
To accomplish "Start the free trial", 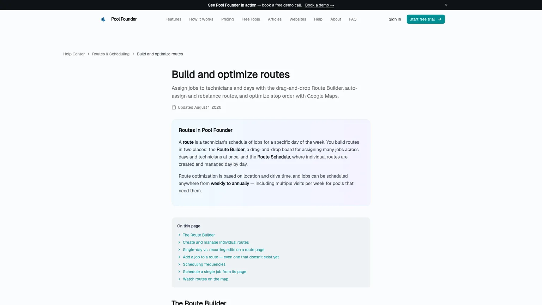I will [x=426, y=19].
